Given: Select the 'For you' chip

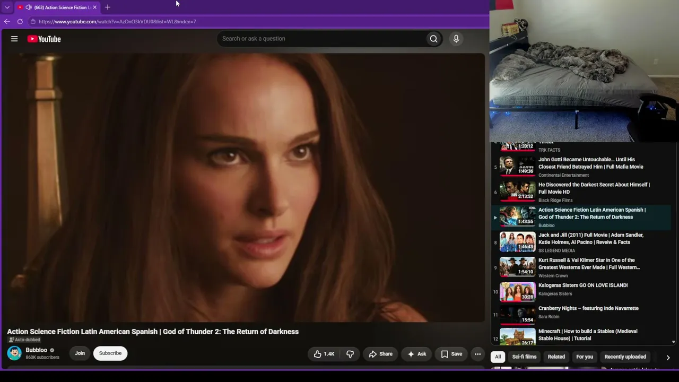Looking at the screenshot, I should tap(585, 357).
